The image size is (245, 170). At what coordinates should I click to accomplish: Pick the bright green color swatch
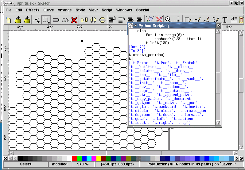(x=79, y=158)
